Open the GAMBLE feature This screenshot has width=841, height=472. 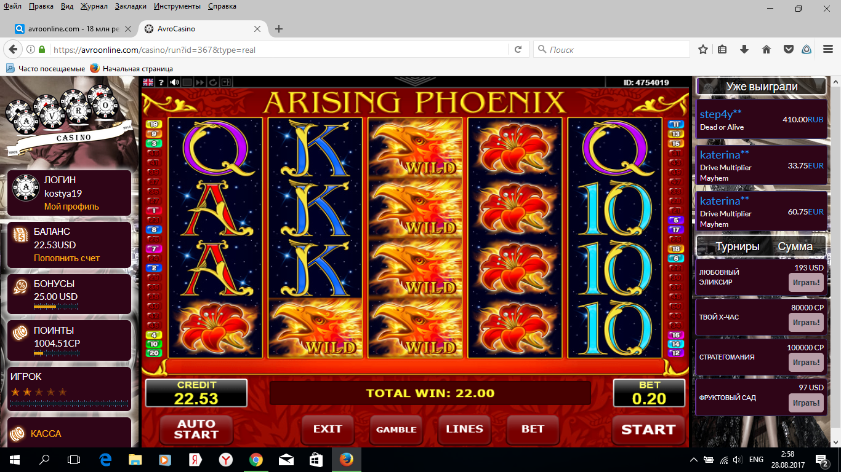tap(396, 430)
